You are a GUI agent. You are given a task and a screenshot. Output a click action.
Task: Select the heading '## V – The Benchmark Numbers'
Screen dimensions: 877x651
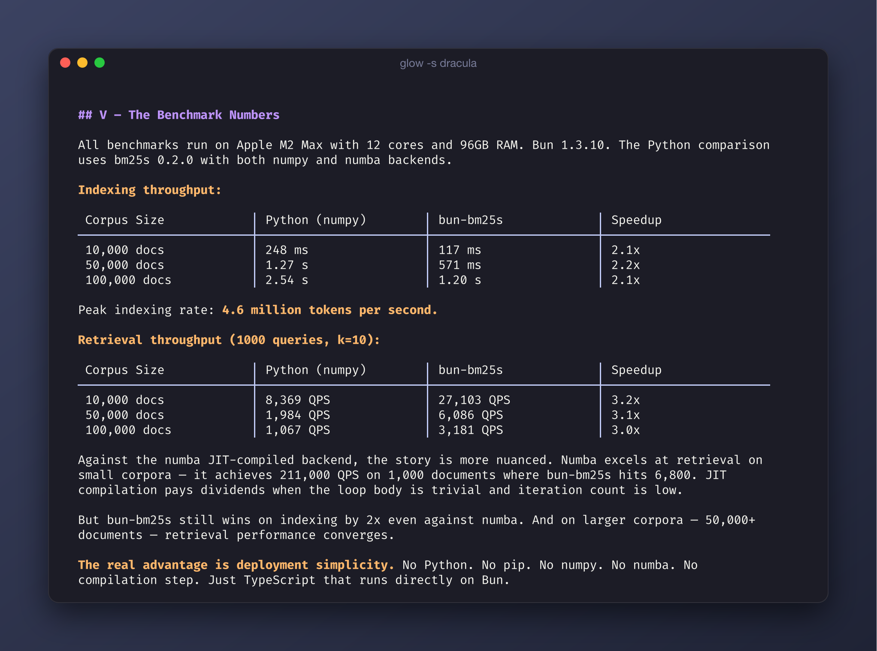[178, 115]
